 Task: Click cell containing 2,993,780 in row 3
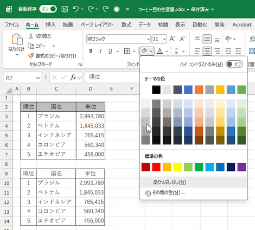click(91, 116)
